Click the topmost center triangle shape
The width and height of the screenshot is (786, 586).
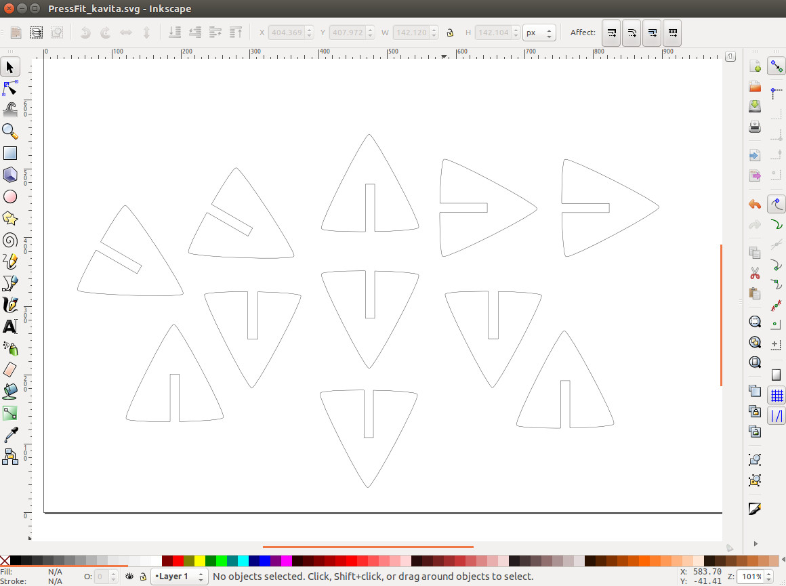[x=370, y=183]
